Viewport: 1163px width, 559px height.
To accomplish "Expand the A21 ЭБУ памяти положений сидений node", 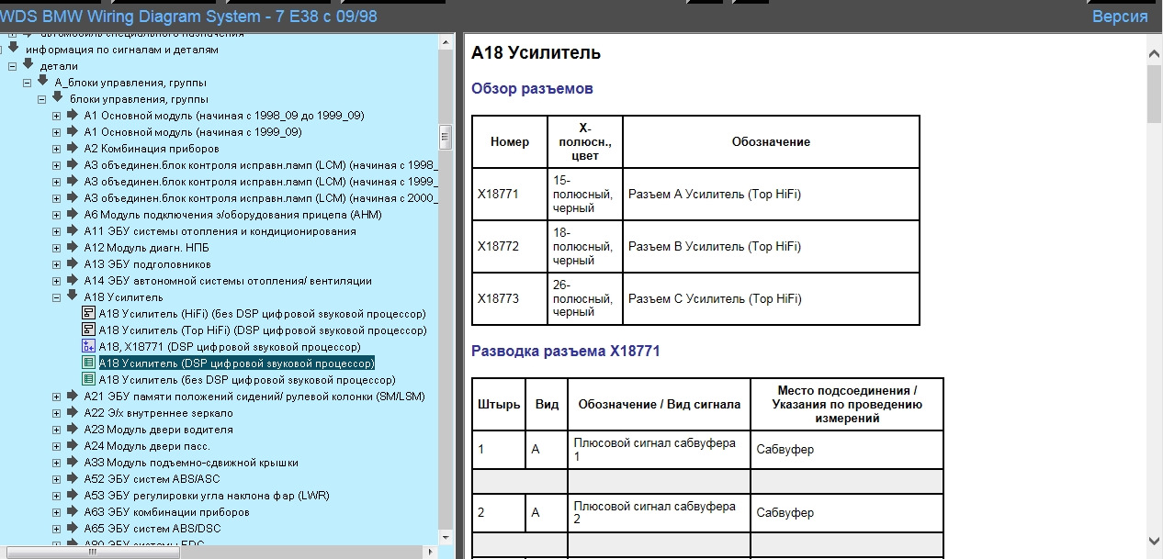I will [57, 397].
